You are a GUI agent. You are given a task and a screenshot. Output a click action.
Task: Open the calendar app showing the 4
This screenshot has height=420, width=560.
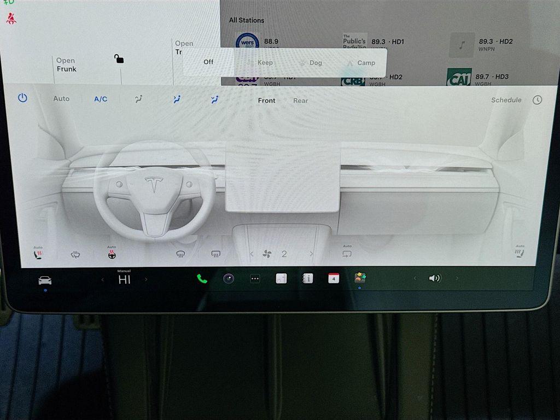click(334, 278)
